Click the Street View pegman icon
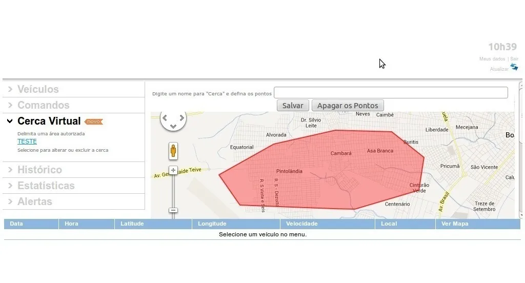The image size is (525, 283). coord(173,151)
